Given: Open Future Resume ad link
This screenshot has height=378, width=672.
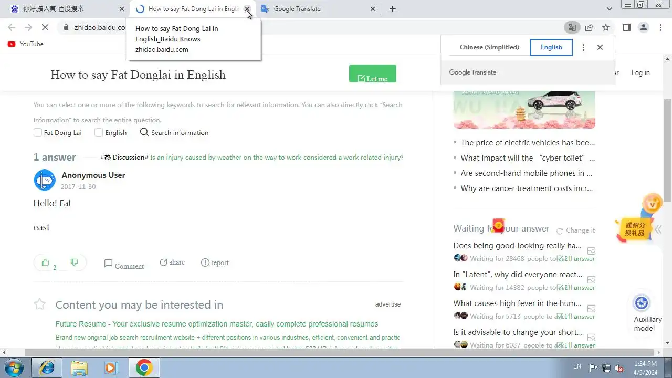Looking at the screenshot, I should [217, 324].
